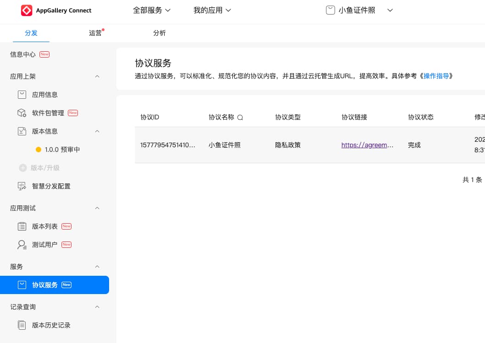Select the 1.0.0 预审中 version item
Screen dimensions: 485x343
62,150
